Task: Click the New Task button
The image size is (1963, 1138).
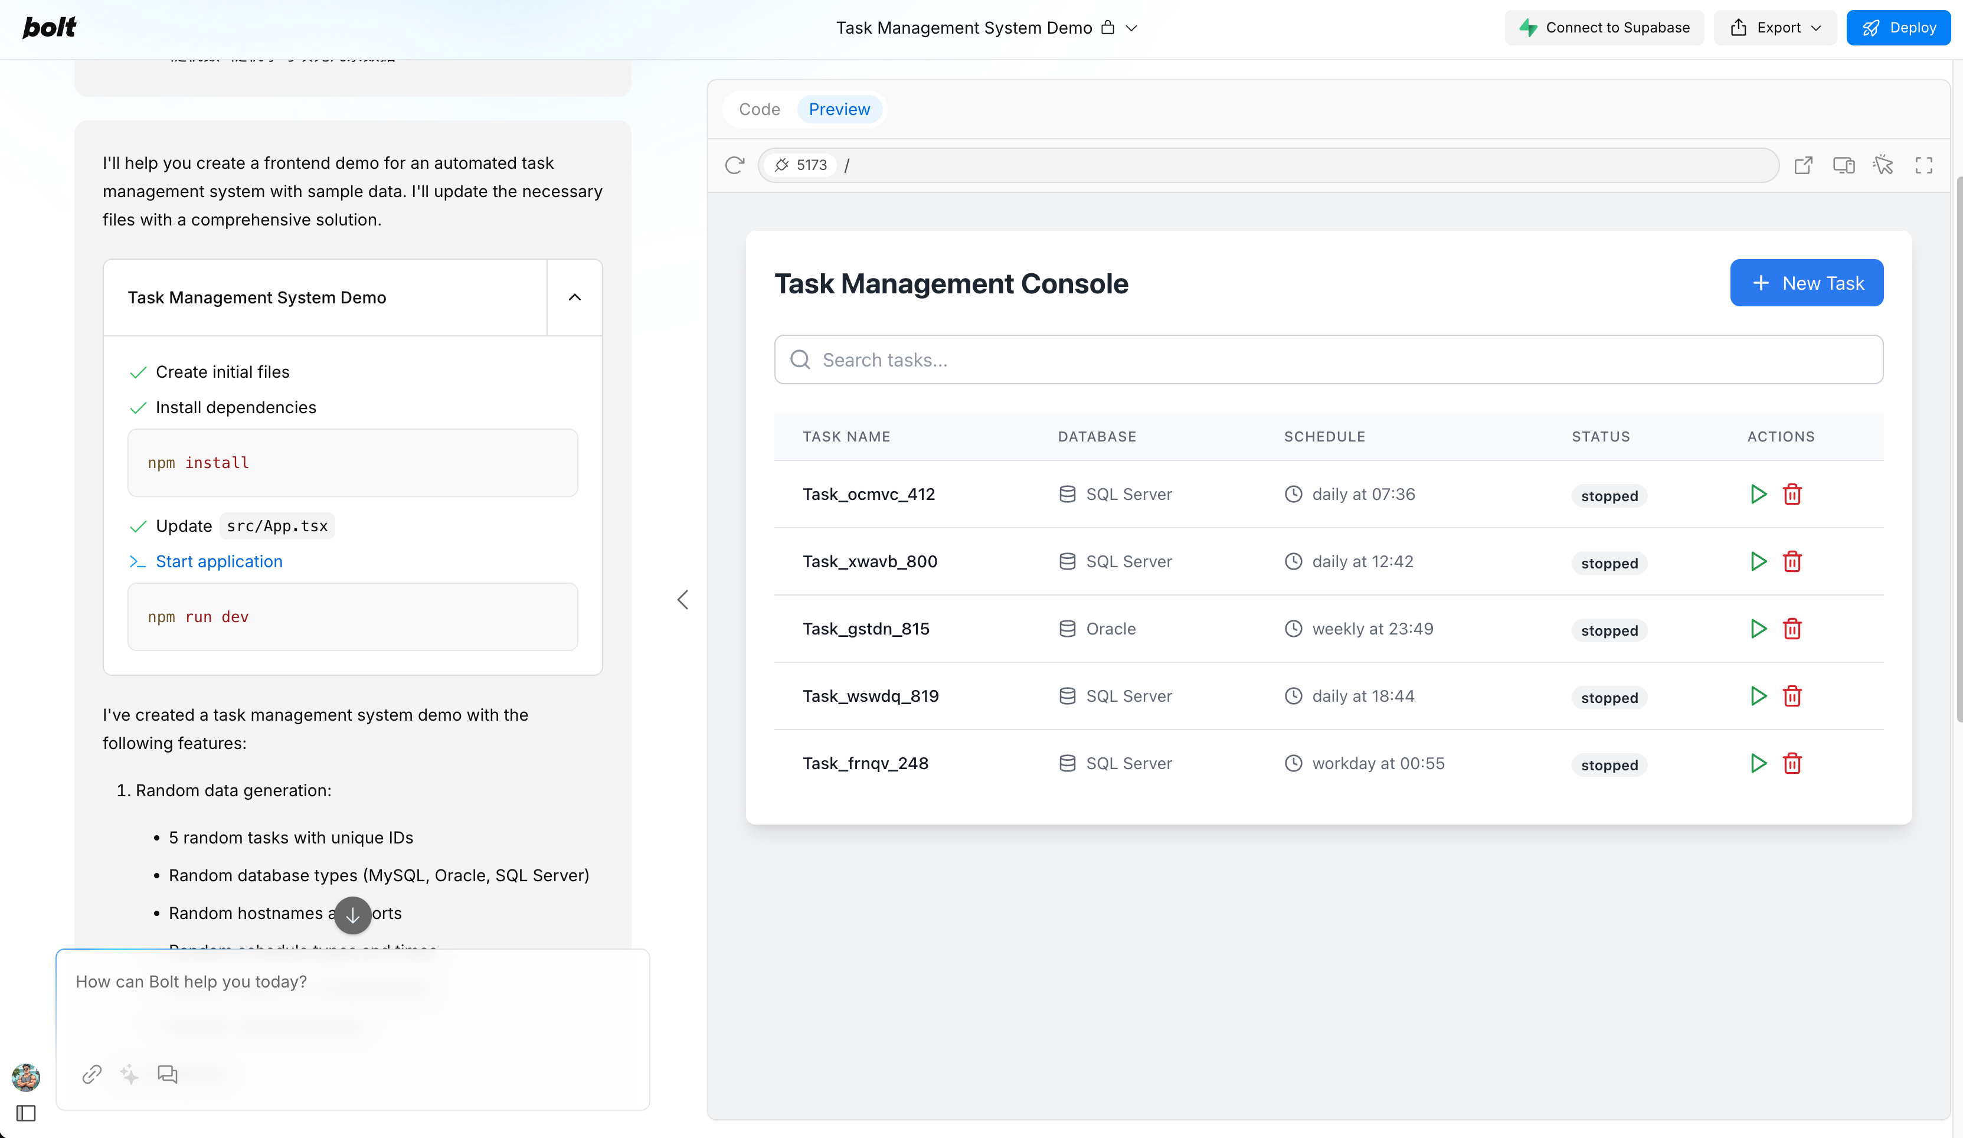Action: [1807, 283]
